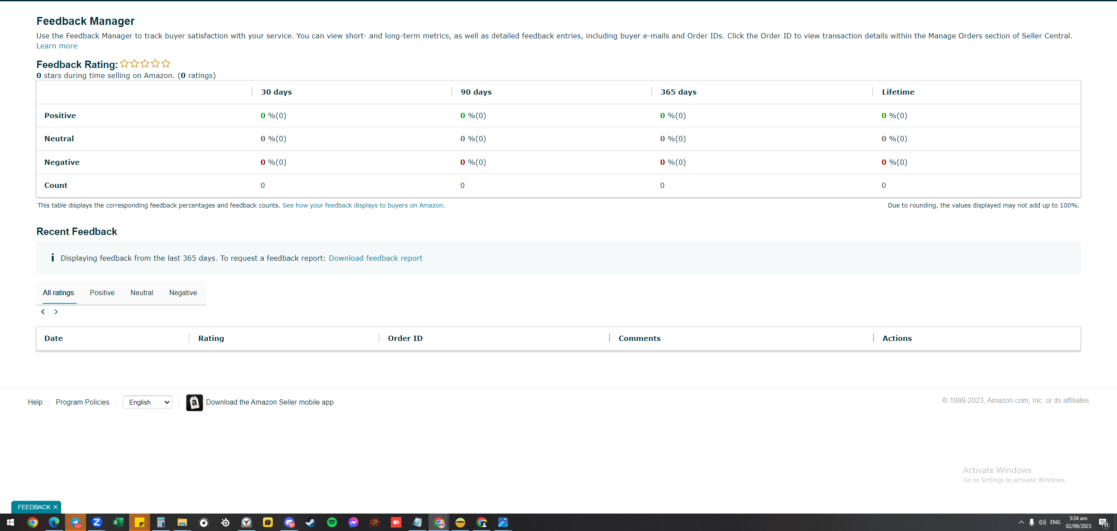The image size is (1117, 531).
Task: Open Telegram with 107 badge in taskbar
Action: [x=75, y=522]
